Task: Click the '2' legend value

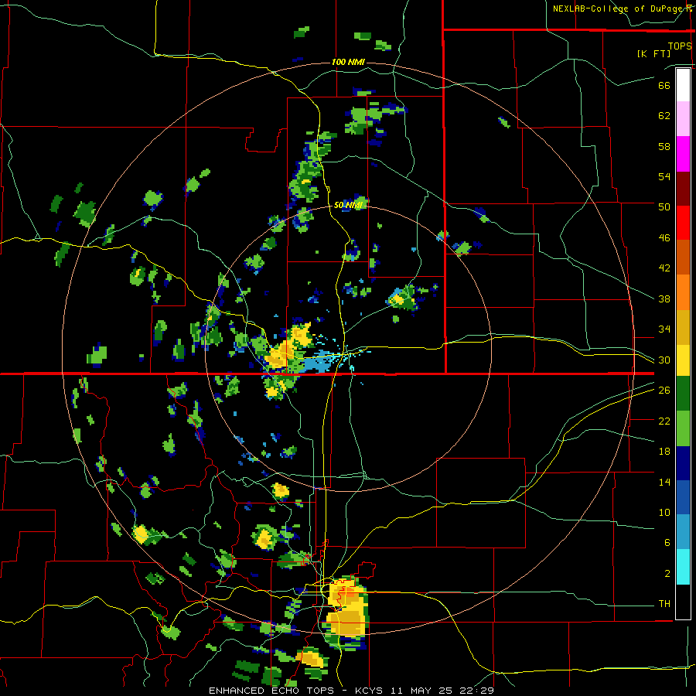Action: pos(667,574)
